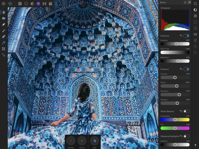Click the back arrow to exit document

click(x=4, y=3)
